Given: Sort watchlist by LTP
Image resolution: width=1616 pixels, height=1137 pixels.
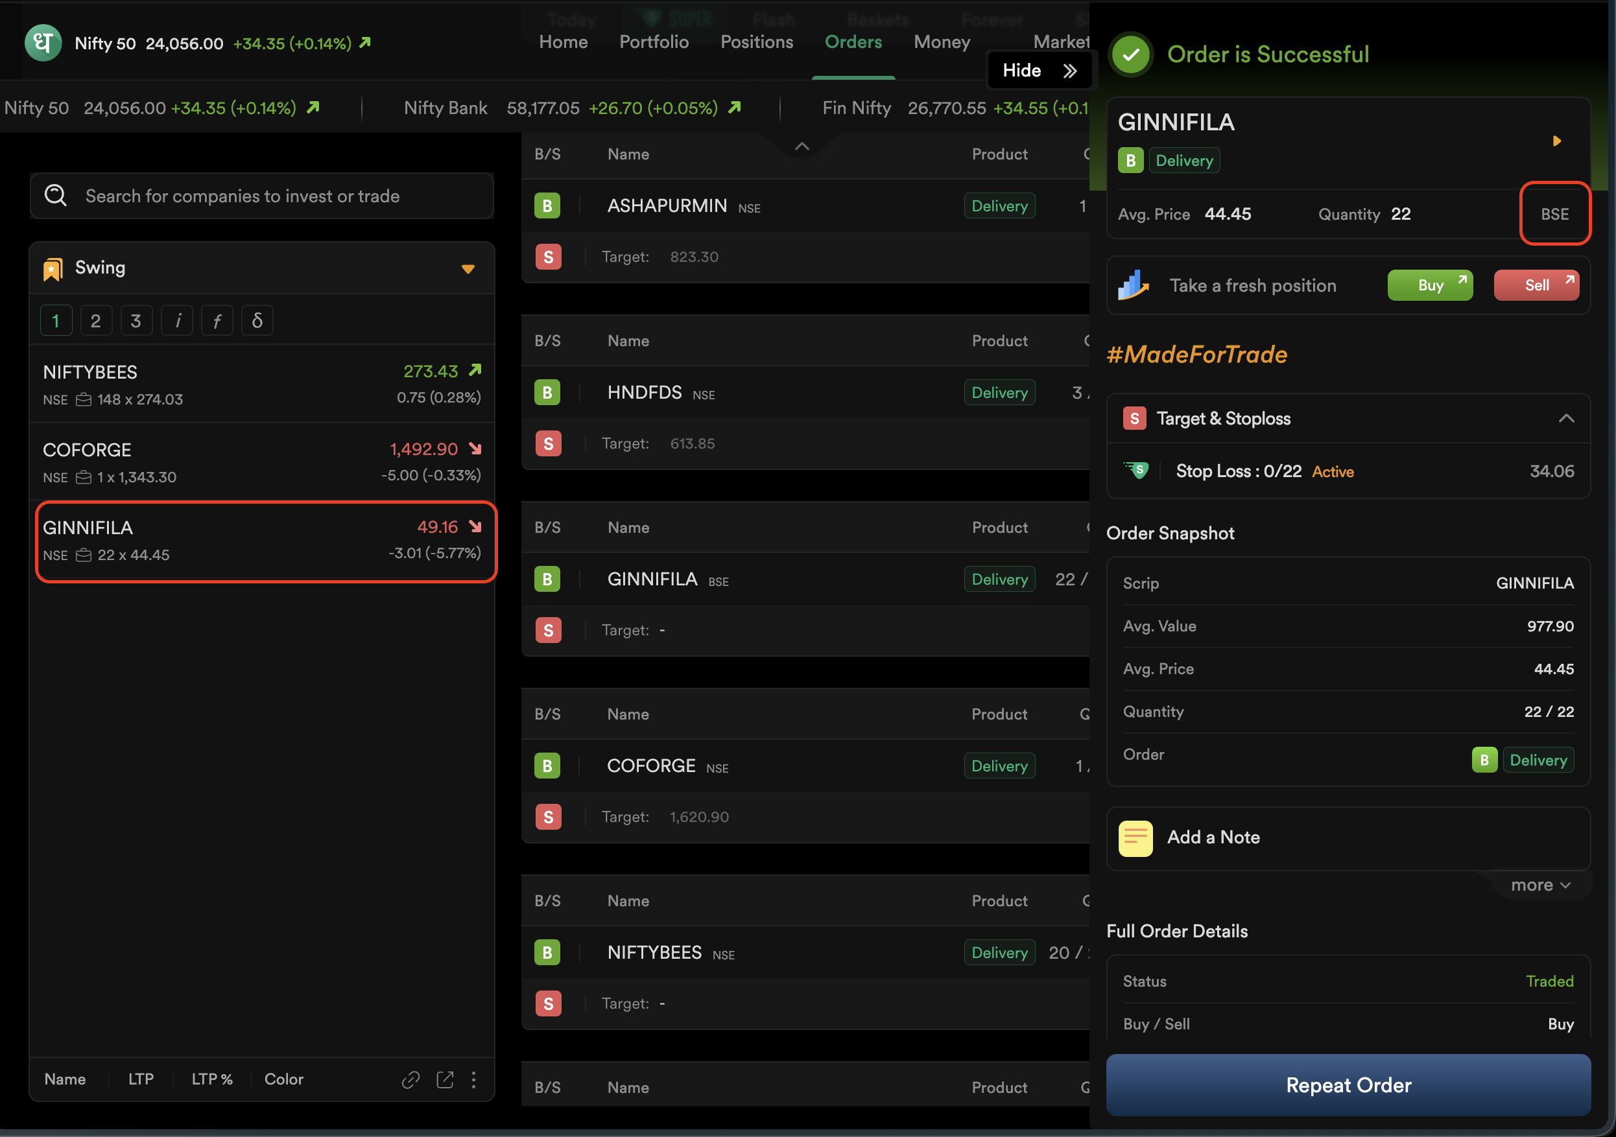Looking at the screenshot, I should tap(141, 1079).
